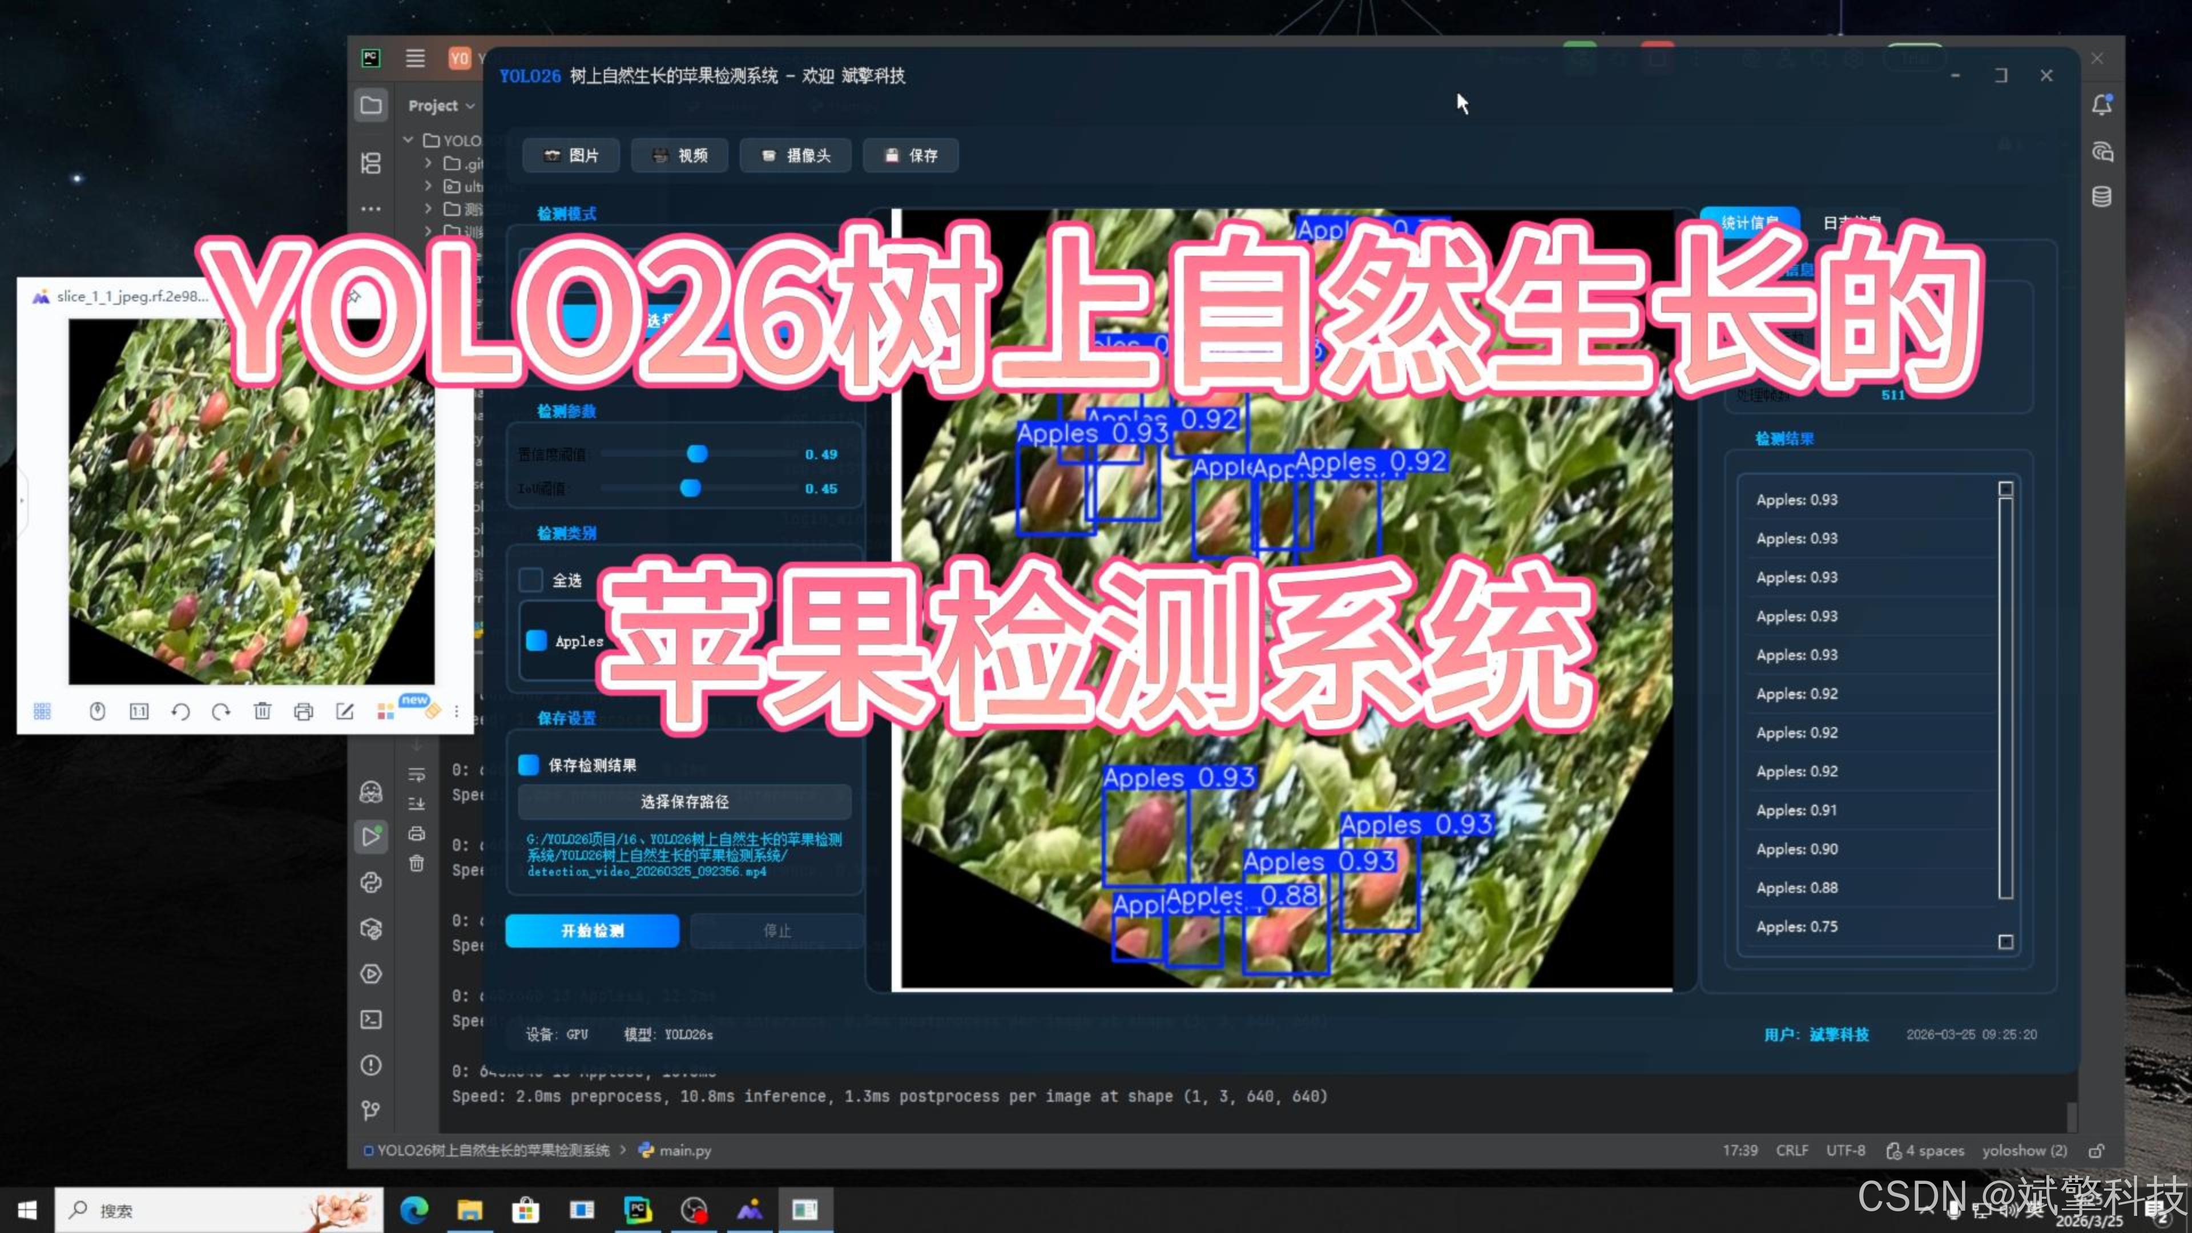This screenshot has height=1233, width=2192.
Task: Open the Database tool window
Action: [2102, 196]
